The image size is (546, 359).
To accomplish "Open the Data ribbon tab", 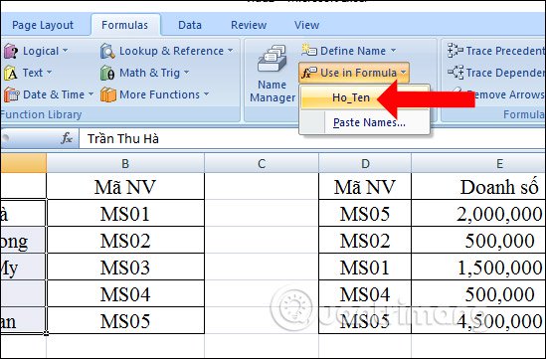I will 190,25.
